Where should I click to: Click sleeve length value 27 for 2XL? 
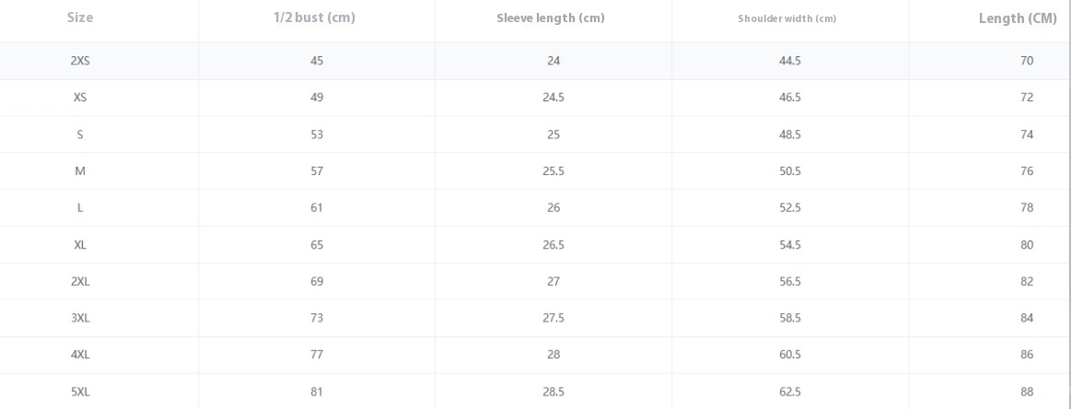point(553,281)
